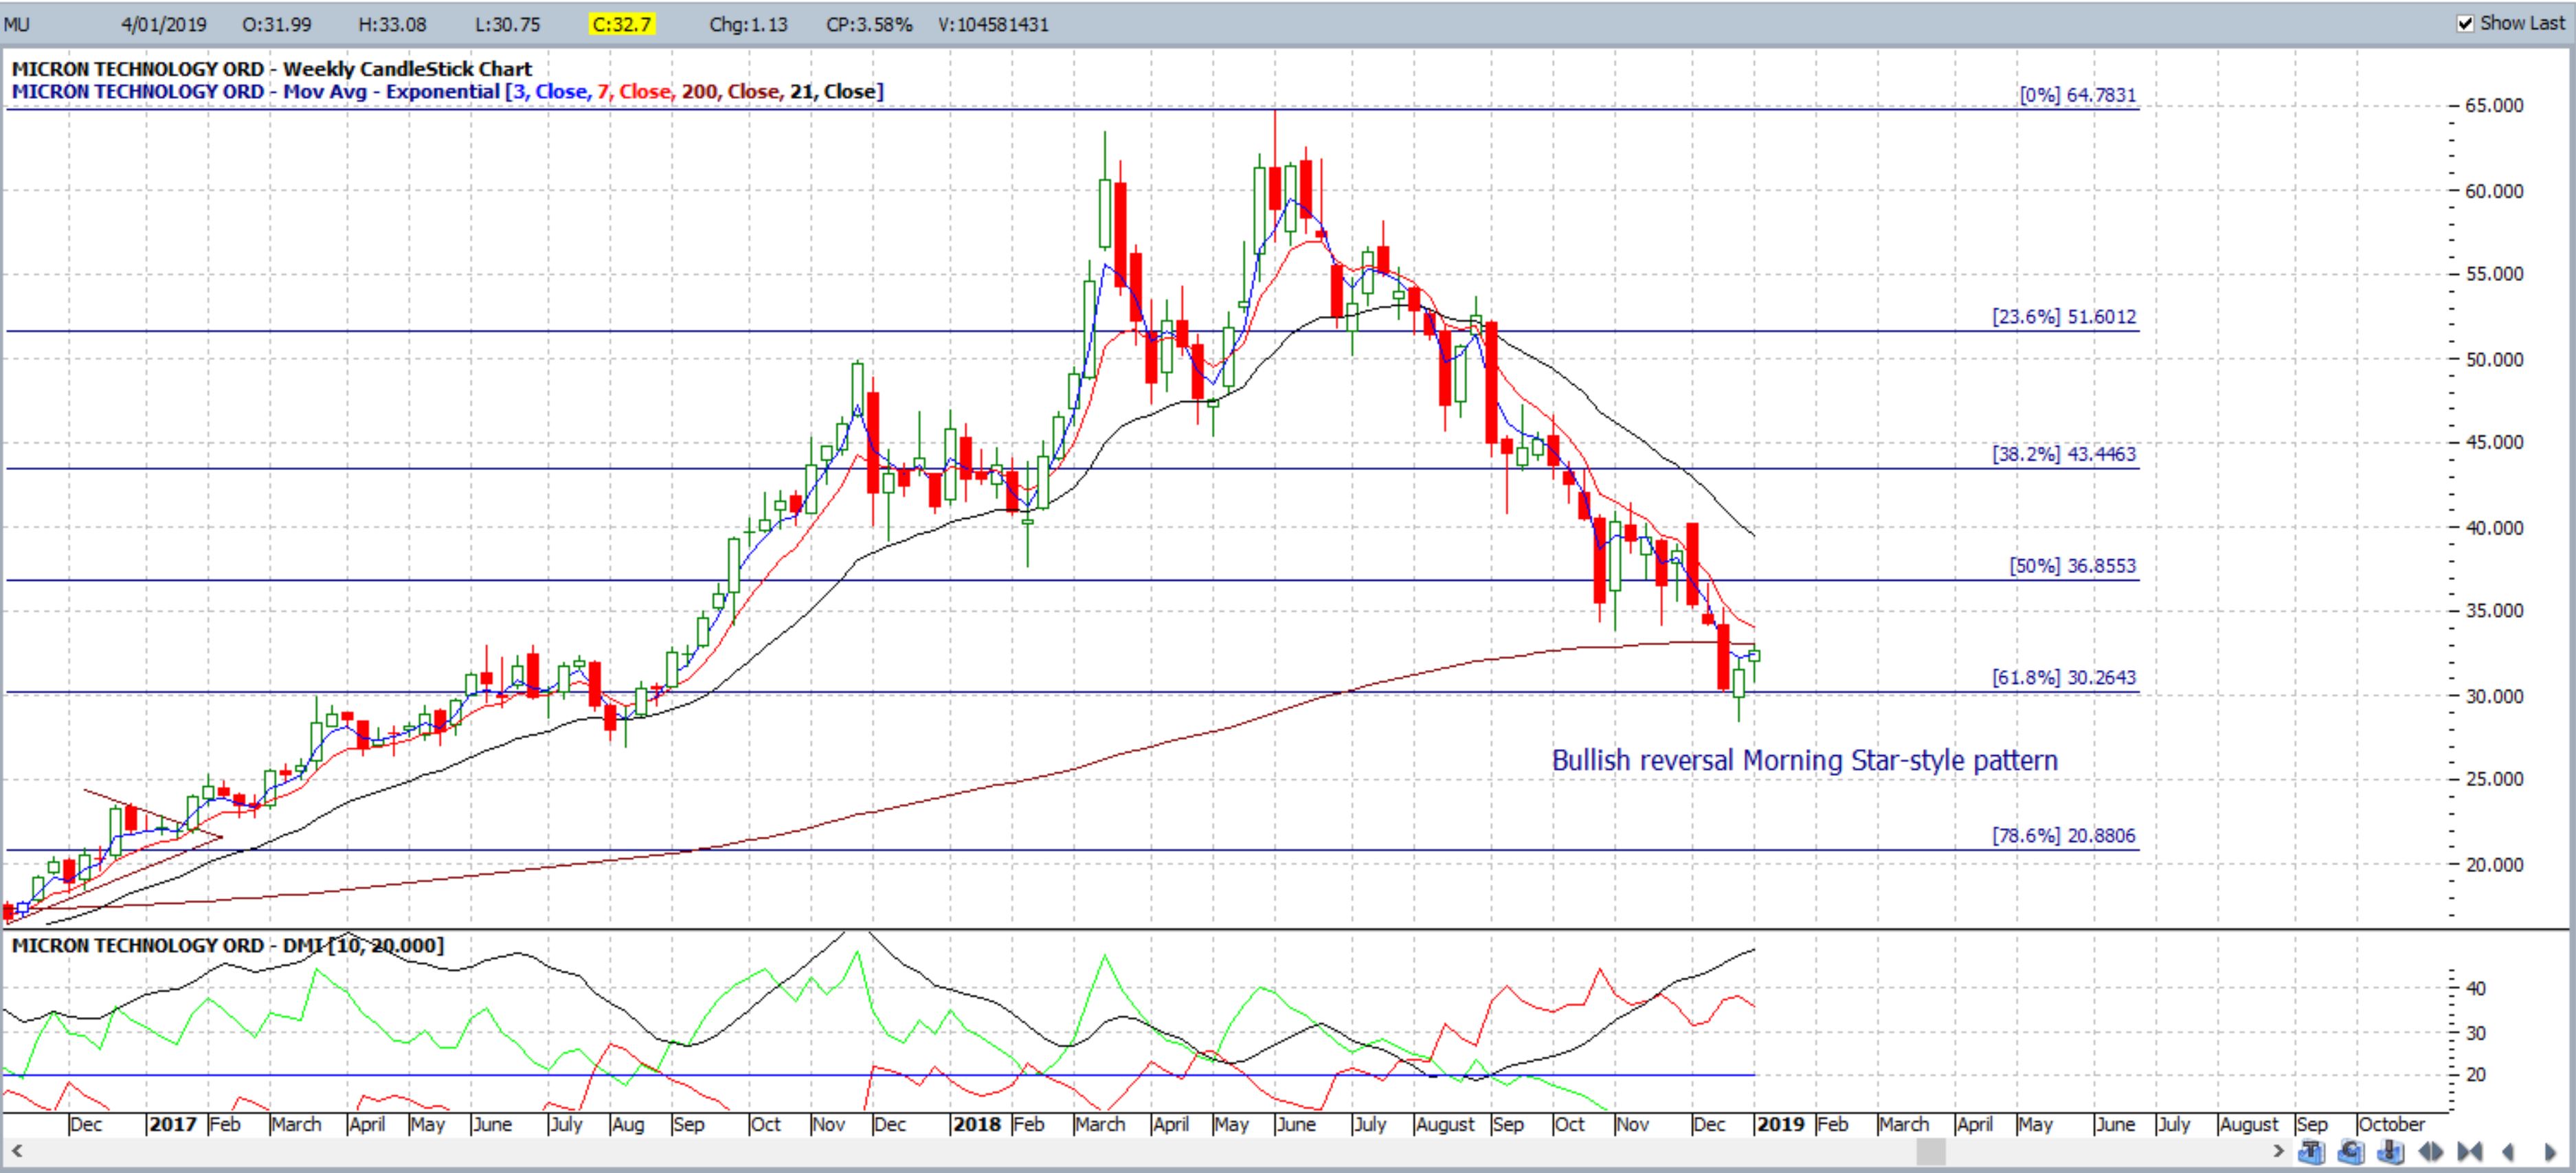
Task: Click the volume value V:104581431
Action: [x=993, y=24]
